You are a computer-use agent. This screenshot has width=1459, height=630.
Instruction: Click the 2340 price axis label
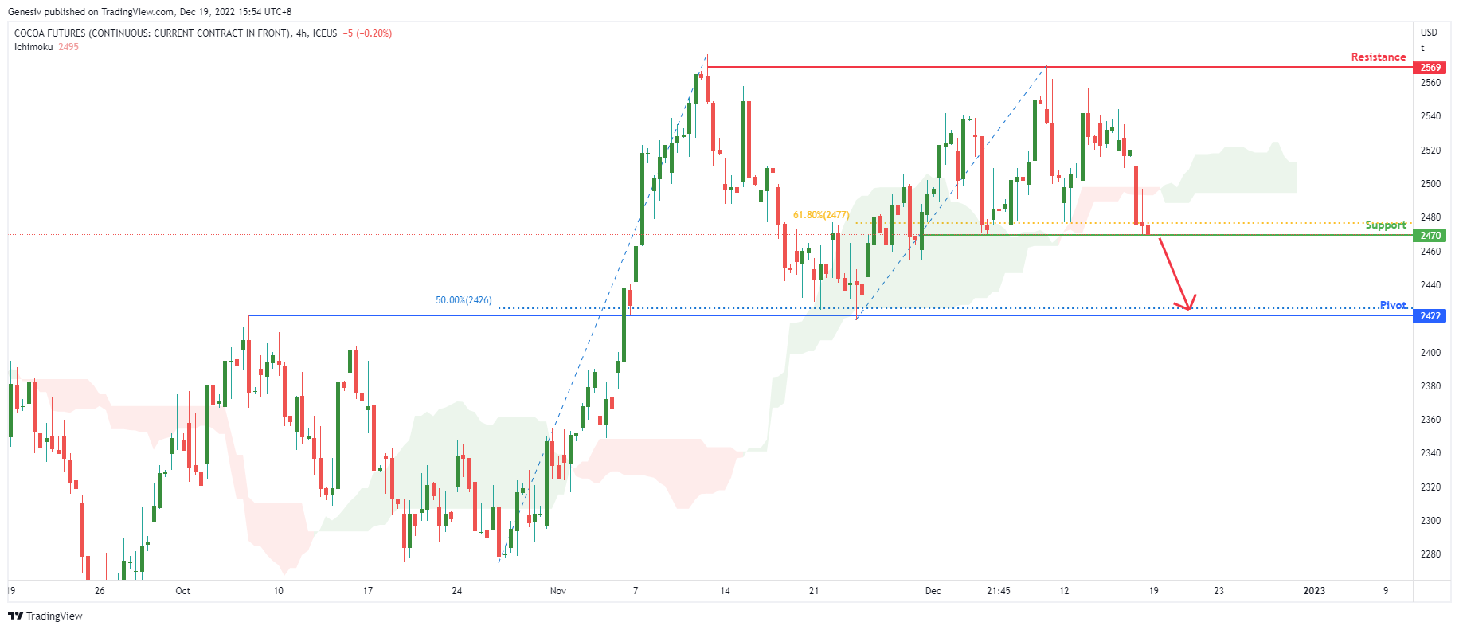tap(1430, 453)
